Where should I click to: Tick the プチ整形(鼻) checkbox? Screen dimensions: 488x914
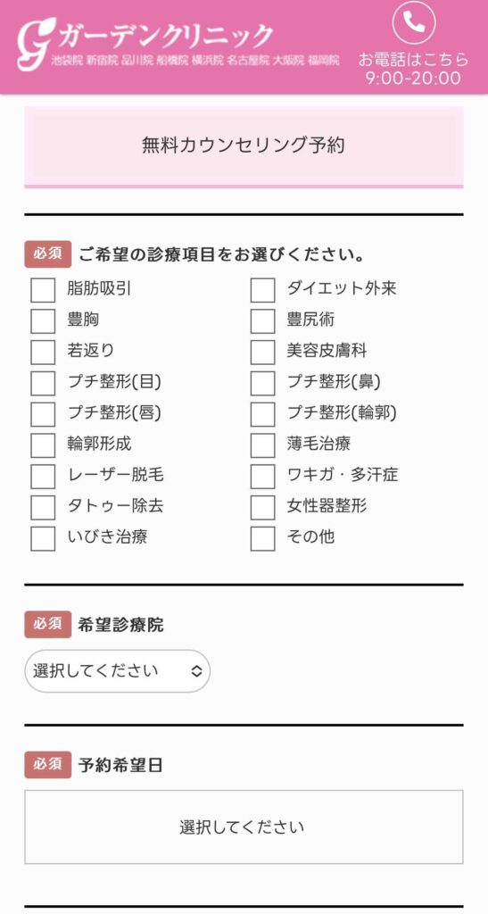[x=262, y=383]
